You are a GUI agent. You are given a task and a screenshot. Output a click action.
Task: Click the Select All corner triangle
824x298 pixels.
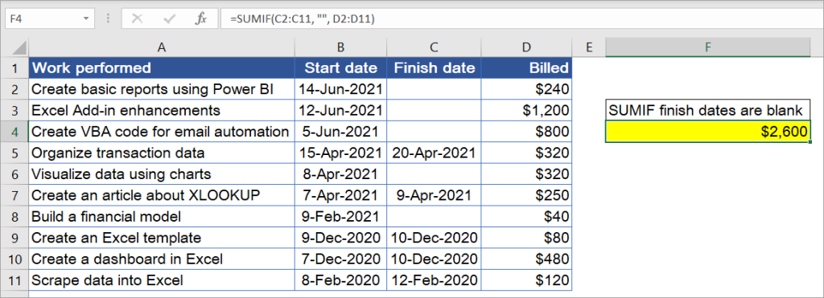pos(19,48)
